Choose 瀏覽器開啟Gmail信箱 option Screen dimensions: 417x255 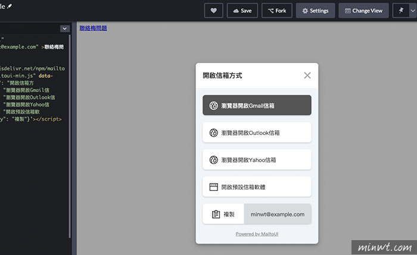point(257,105)
